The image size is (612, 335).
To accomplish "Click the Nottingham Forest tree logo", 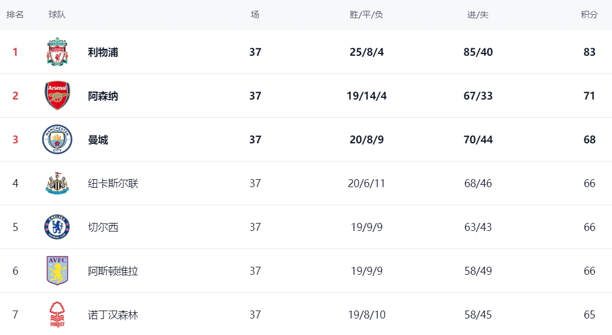I will point(57,315).
